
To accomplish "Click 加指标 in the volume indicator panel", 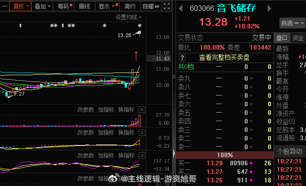I will 106,109.
